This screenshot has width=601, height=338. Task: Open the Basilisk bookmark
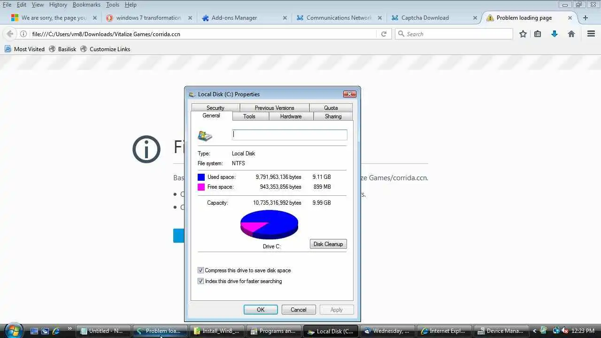62,49
